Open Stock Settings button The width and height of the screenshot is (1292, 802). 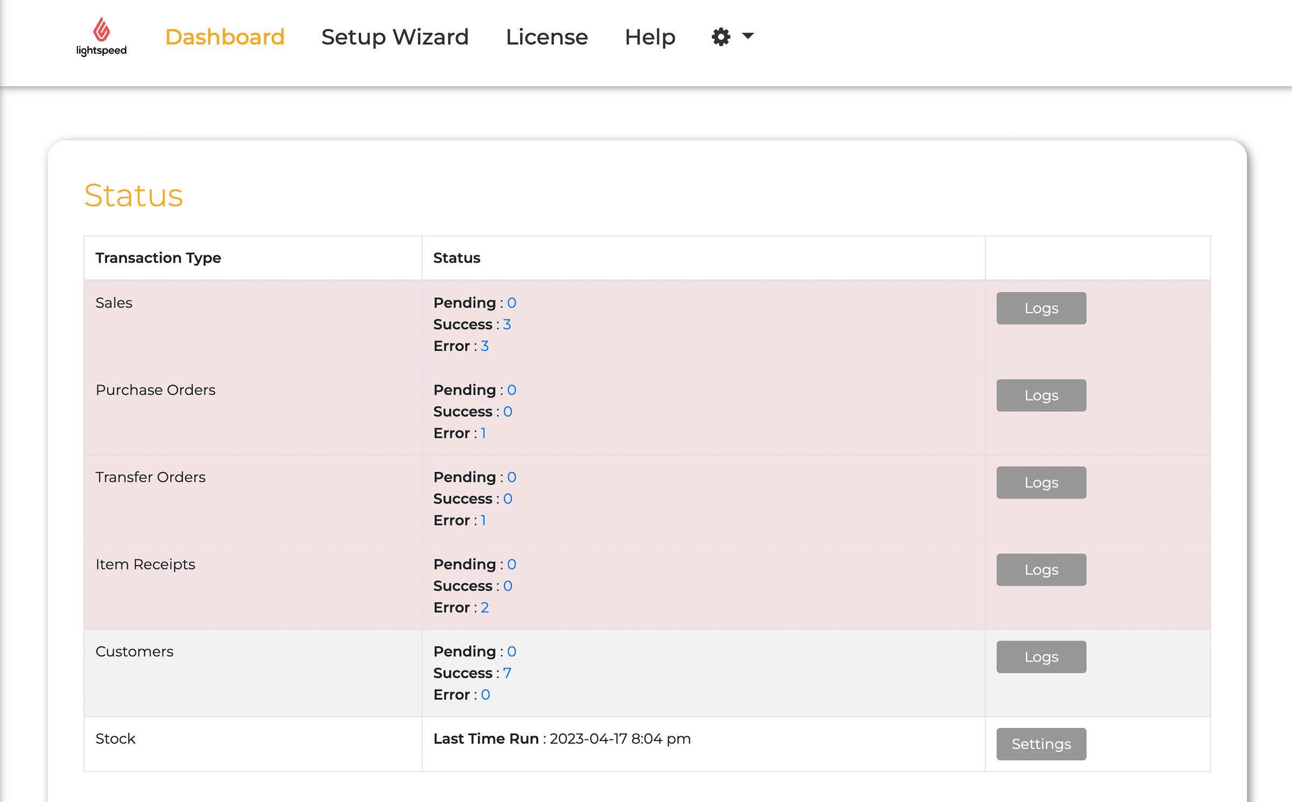[1041, 744]
